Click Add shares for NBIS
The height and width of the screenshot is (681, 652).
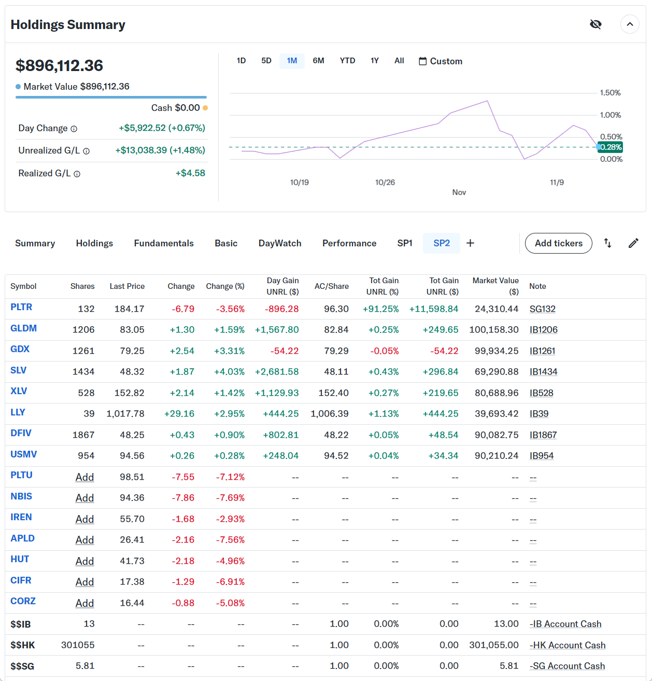point(84,498)
